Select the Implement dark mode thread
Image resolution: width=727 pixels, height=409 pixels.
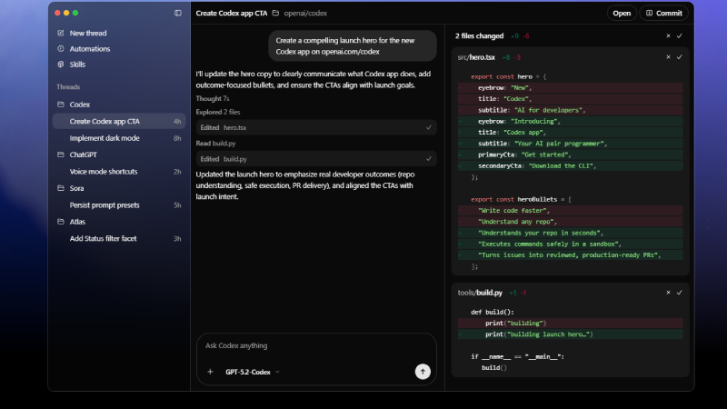[105, 138]
